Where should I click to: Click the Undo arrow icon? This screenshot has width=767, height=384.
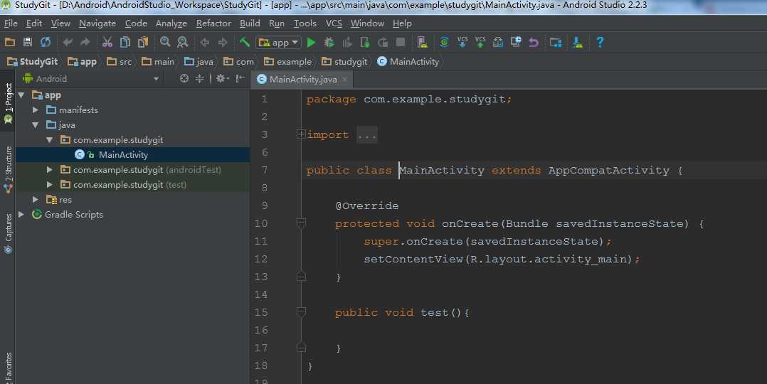coord(68,43)
